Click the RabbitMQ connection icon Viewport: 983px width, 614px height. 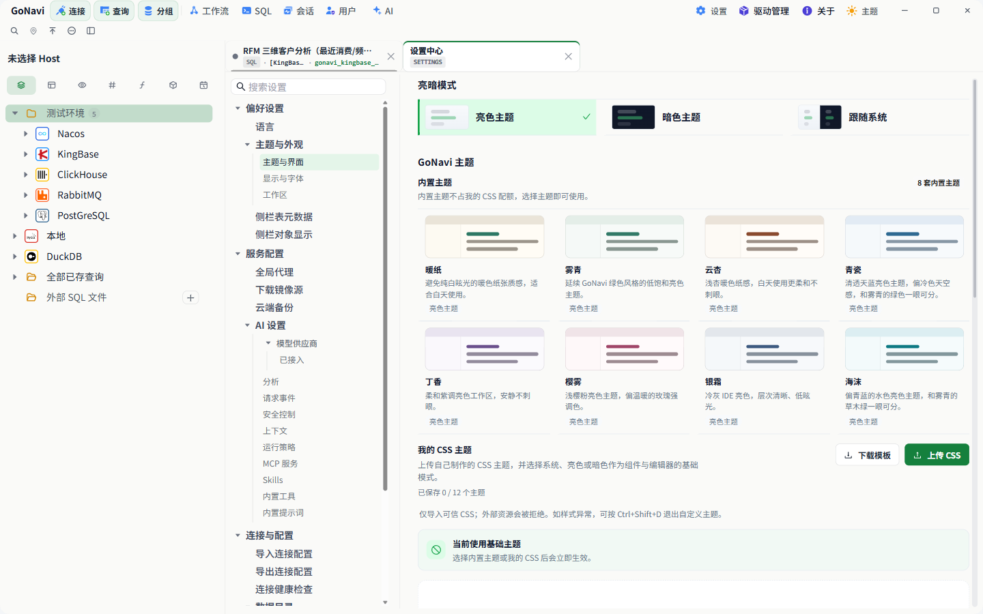pos(42,195)
